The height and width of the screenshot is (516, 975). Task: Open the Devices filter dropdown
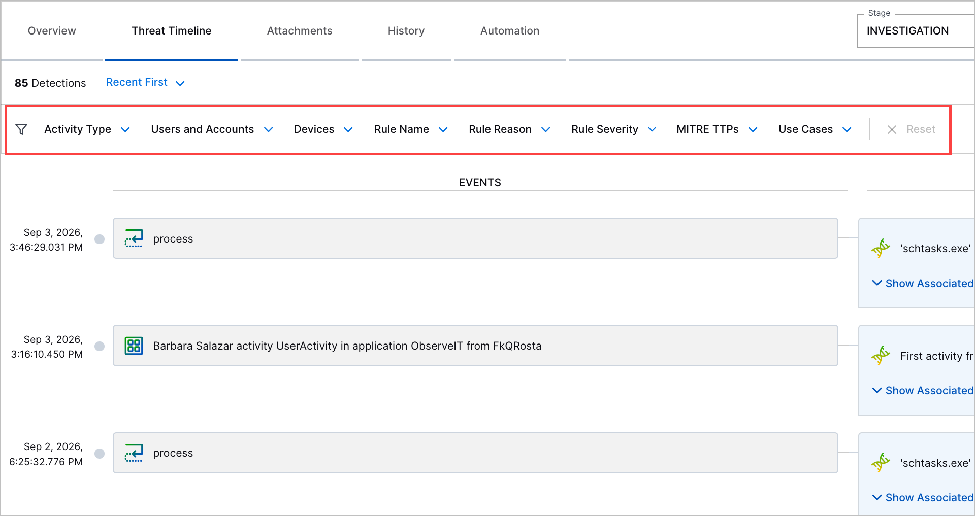(x=323, y=129)
